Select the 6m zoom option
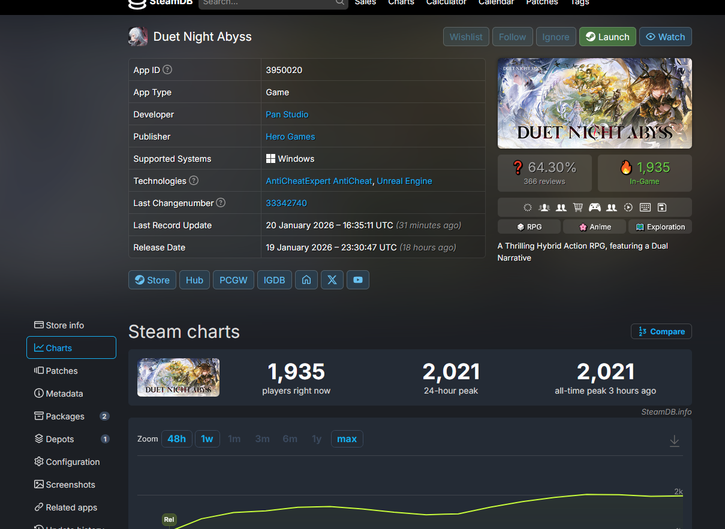The height and width of the screenshot is (529, 725). coord(290,439)
